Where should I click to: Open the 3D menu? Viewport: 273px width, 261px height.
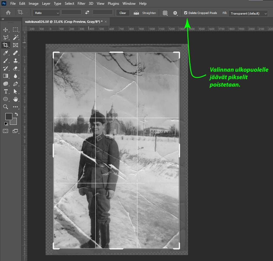pos(91,4)
